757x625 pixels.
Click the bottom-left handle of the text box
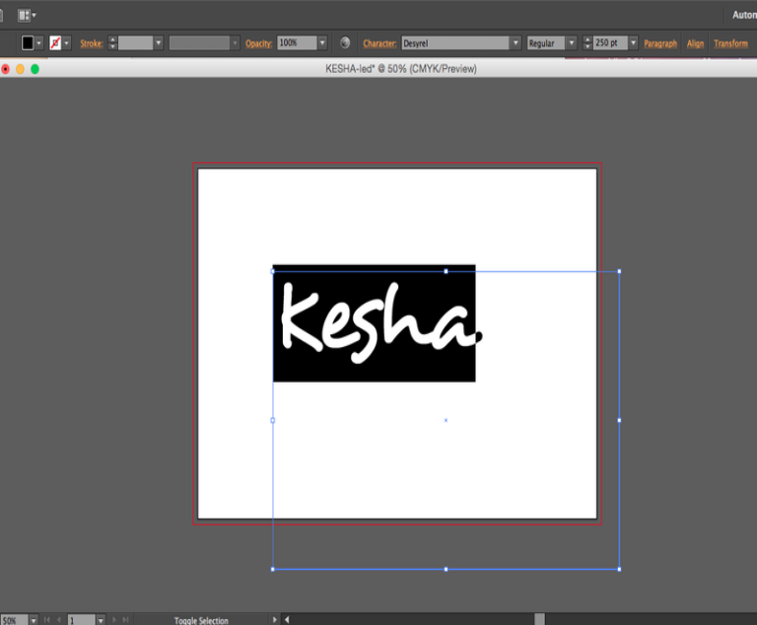273,569
